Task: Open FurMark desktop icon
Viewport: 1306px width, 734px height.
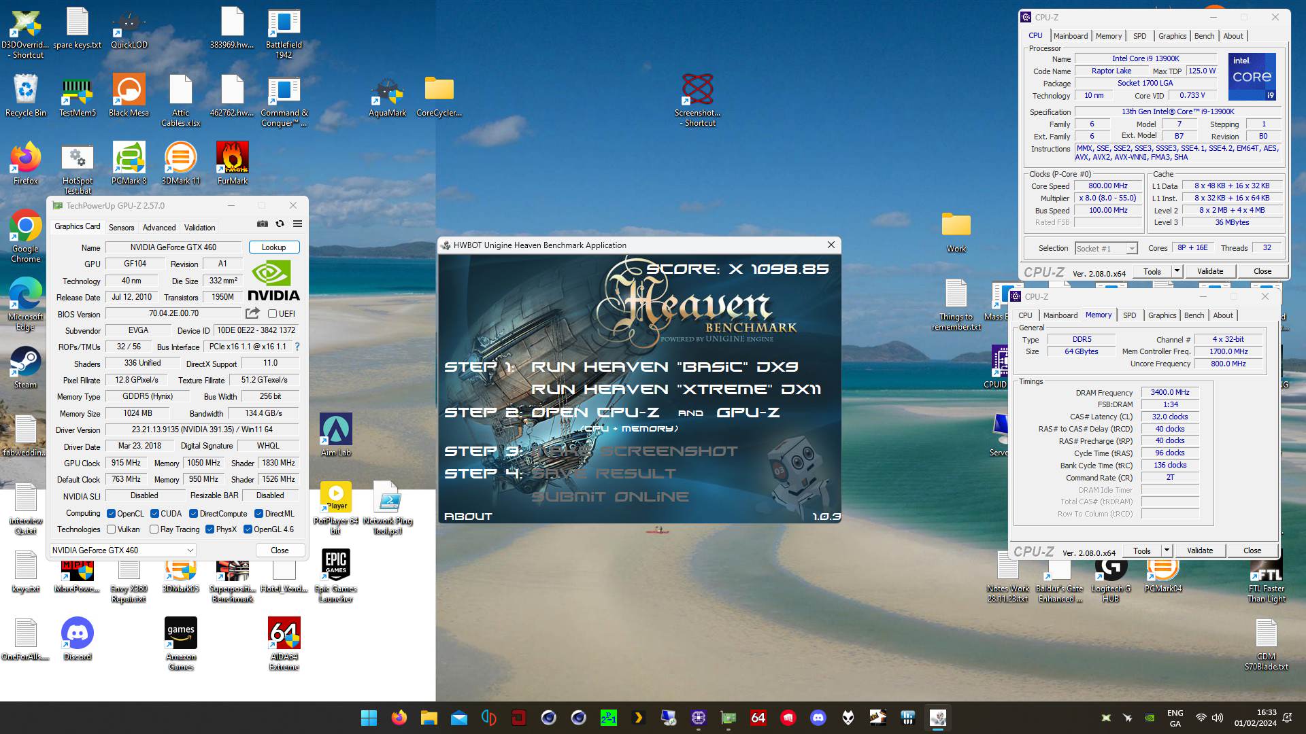Action: 233,163
